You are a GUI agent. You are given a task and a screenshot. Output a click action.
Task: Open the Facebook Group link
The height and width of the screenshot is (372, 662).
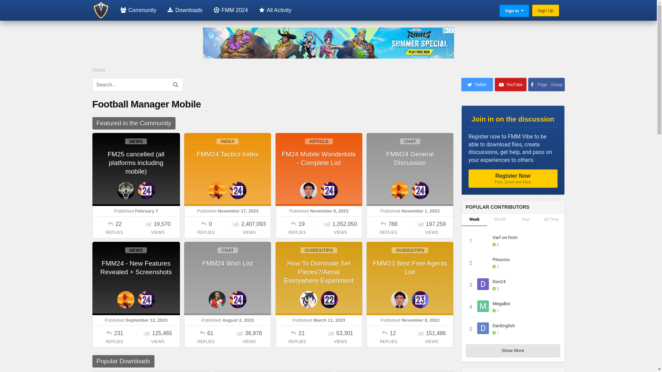556,85
